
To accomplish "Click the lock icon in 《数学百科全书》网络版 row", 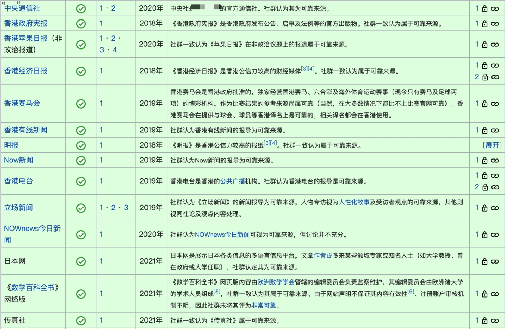I will pyautogui.click(x=485, y=294).
